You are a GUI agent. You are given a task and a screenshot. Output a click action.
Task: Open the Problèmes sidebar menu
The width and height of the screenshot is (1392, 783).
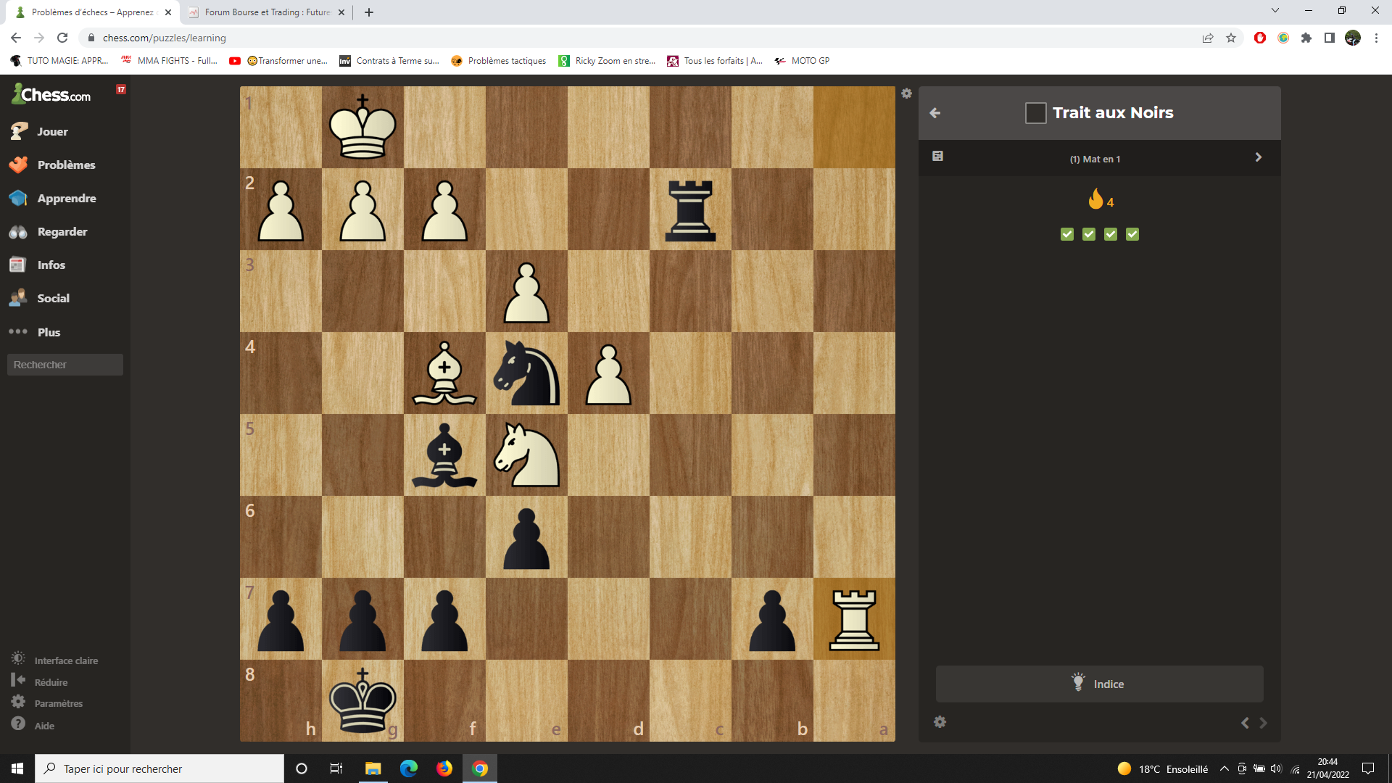(65, 165)
